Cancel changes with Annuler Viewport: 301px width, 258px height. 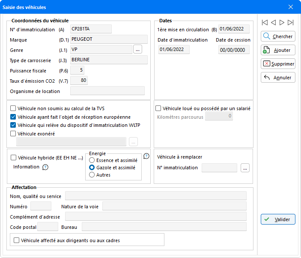click(278, 78)
